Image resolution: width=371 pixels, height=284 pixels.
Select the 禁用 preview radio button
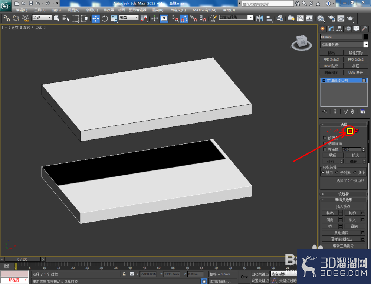coord(323,172)
